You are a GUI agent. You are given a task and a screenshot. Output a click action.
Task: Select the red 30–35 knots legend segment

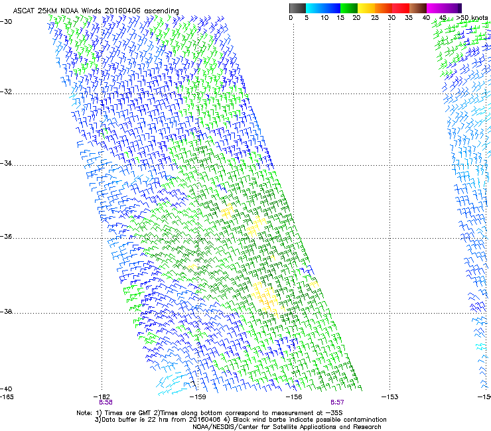point(401,8)
